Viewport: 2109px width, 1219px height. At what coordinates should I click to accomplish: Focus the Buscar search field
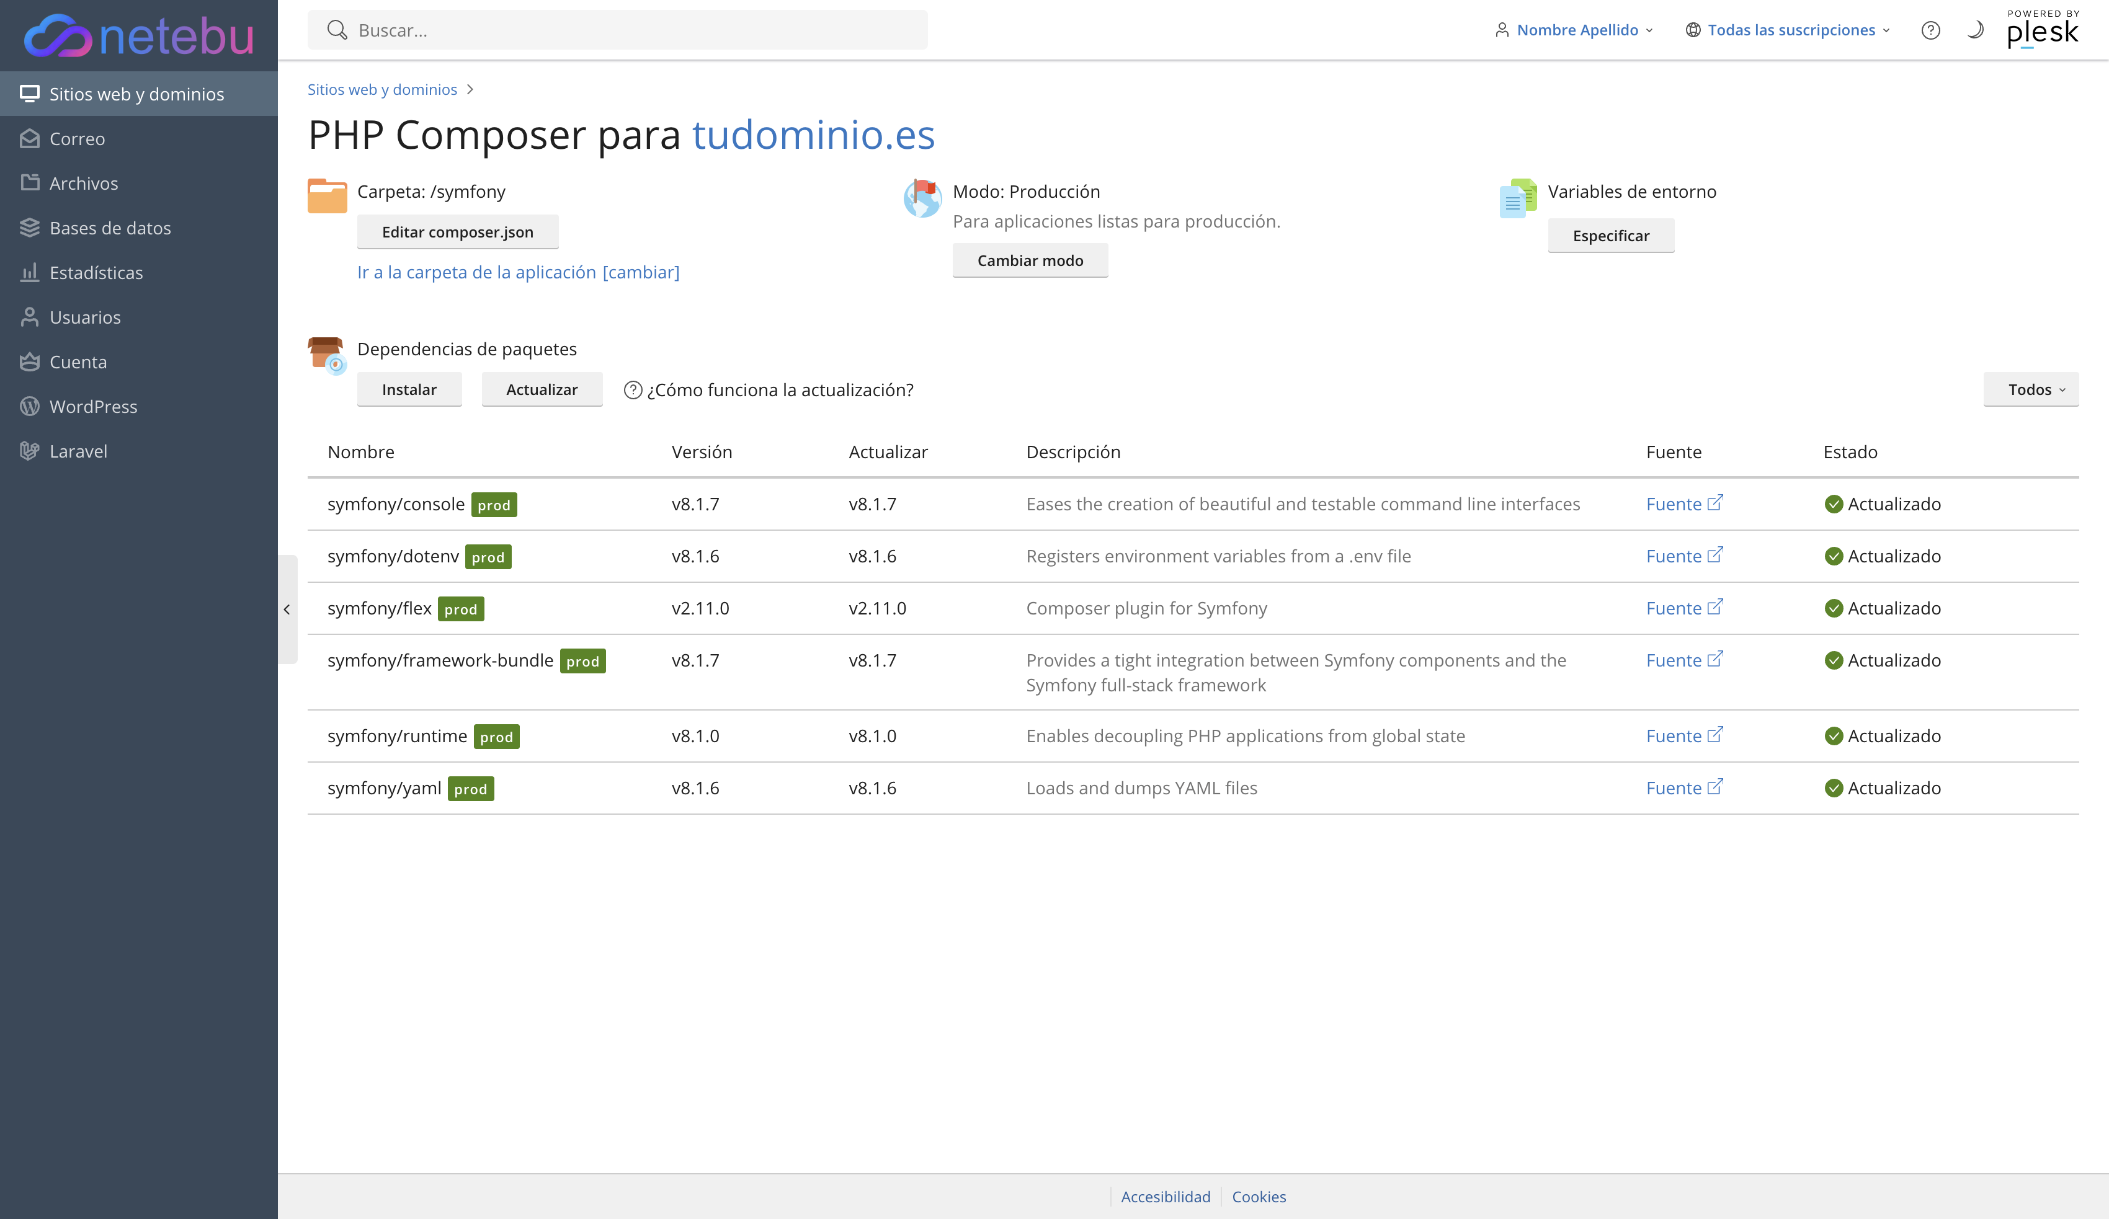[x=618, y=30]
